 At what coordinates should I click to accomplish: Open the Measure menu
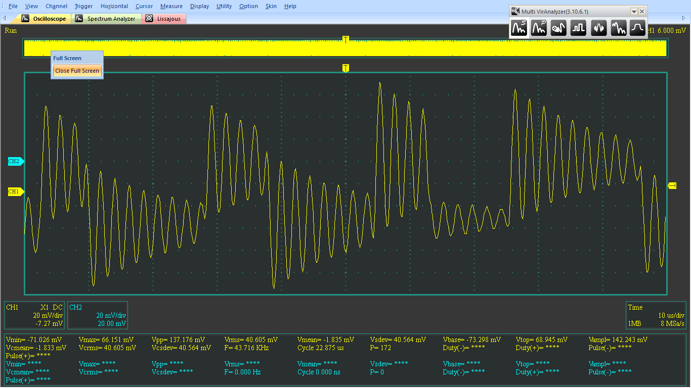click(171, 6)
